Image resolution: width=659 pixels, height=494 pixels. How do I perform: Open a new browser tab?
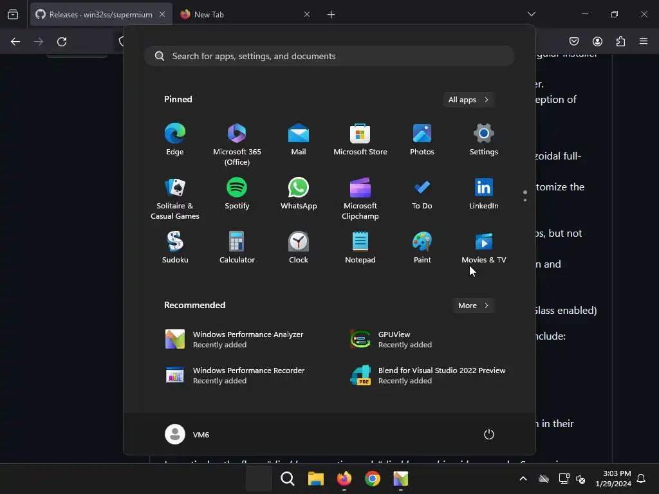(x=331, y=14)
